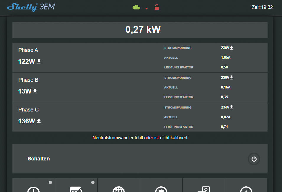Screen dimensions: 282x192
Task: Open the info tile
Action: tap(246, 185)
